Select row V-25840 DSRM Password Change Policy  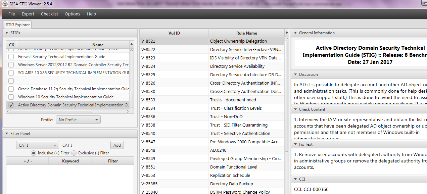212,192
